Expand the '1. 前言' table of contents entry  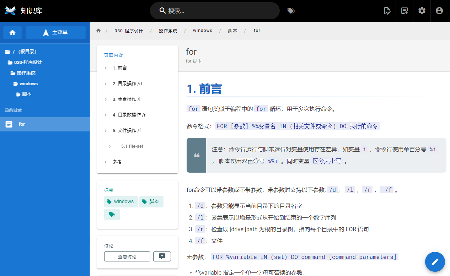coord(120,68)
